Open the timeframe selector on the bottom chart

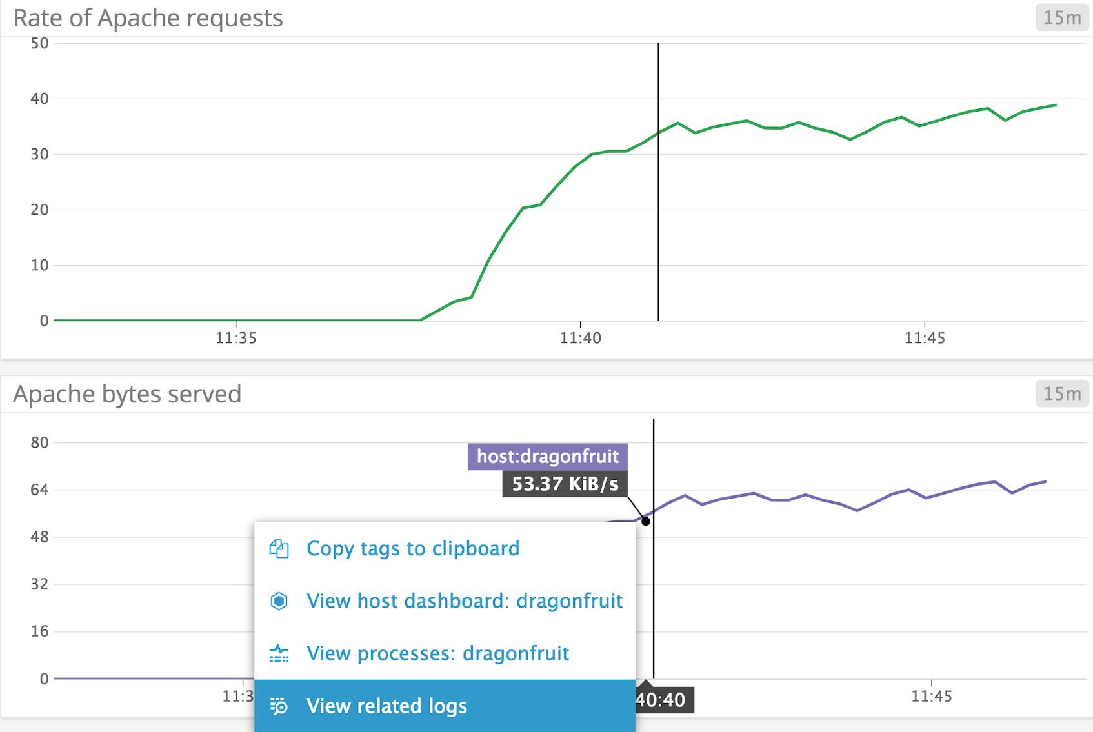[1061, 394]
